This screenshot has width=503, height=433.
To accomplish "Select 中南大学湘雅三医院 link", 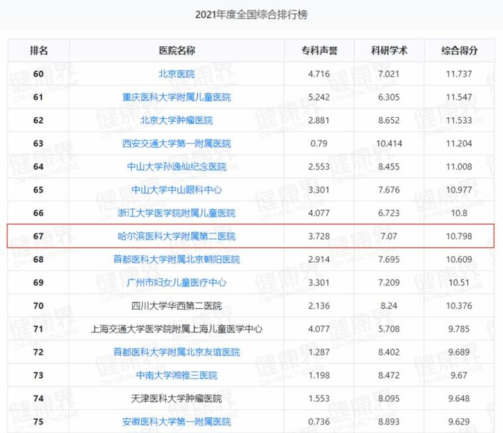I will tap(176, 375).
